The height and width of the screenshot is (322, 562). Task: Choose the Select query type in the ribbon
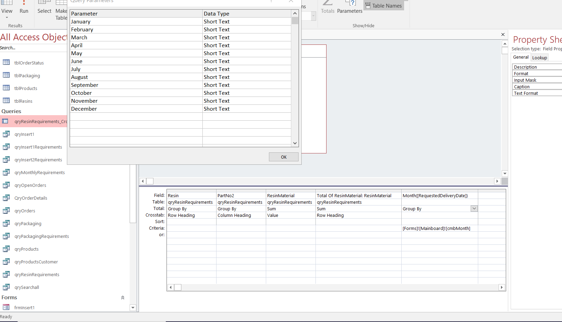click(44, 7)
